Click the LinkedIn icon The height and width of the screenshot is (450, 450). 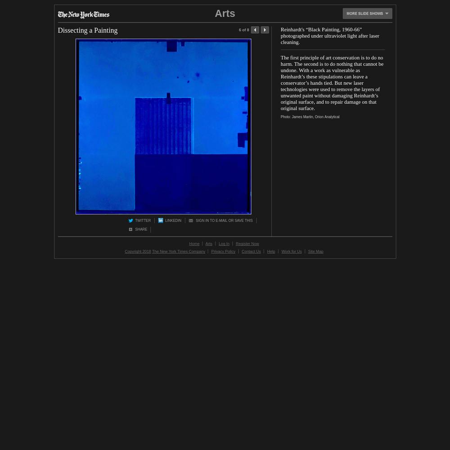click(x=161, y=220)
